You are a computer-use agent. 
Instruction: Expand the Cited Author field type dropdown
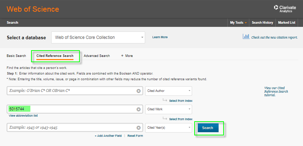tap(168, 91)
